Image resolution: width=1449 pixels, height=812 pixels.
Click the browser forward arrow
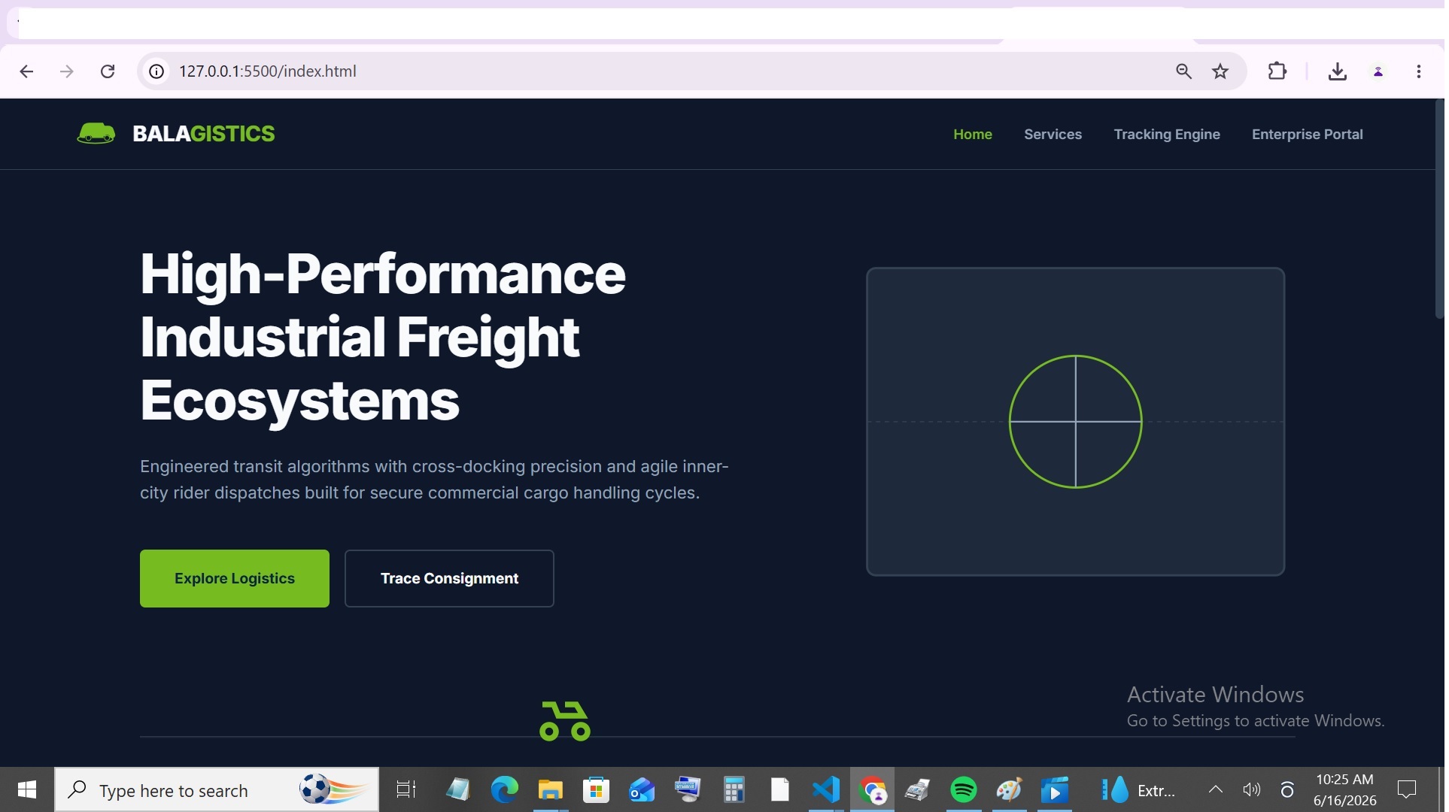pos(67,71)
